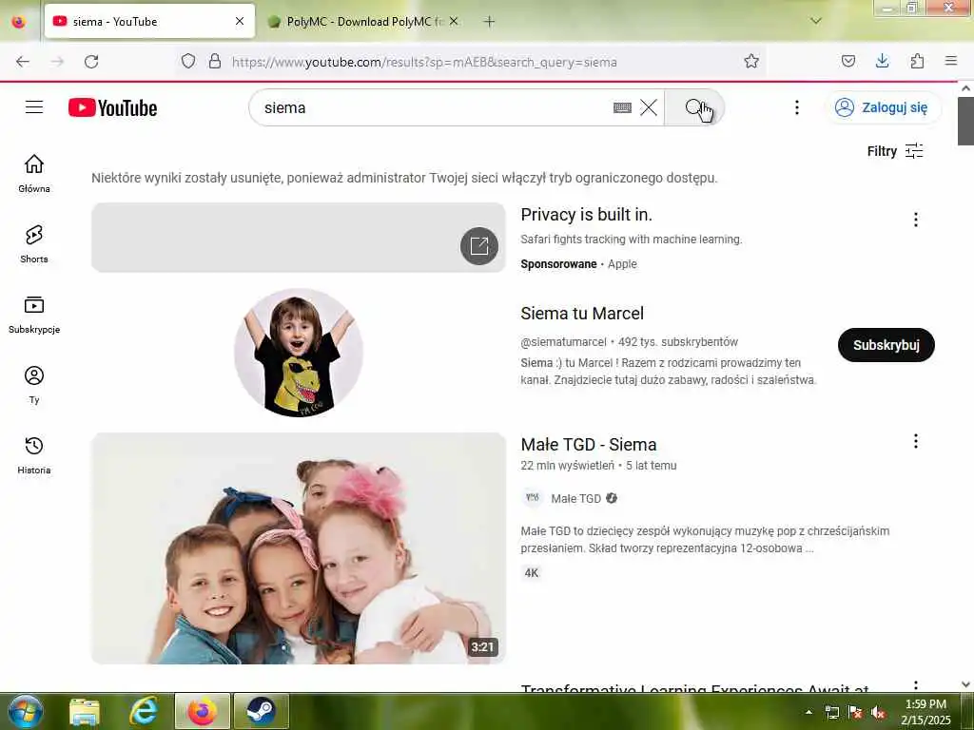Click the Privacy is built in. ad title

tap(586, 215)
